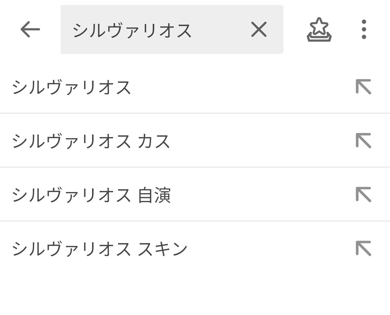This screenshot has width=390, height=315.
Task: Tap the arrow next to シルヴァリオス スキン
Action: coord(363,248)
